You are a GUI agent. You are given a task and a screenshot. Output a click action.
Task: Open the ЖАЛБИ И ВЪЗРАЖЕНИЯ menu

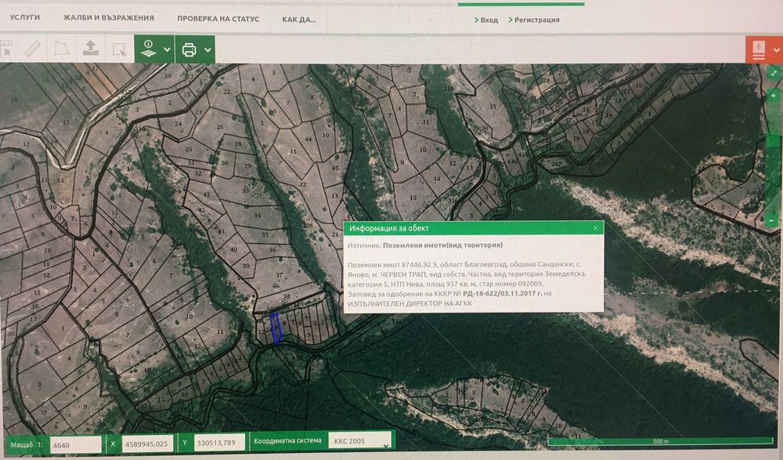pyautogui.click(x=108, y=17)
